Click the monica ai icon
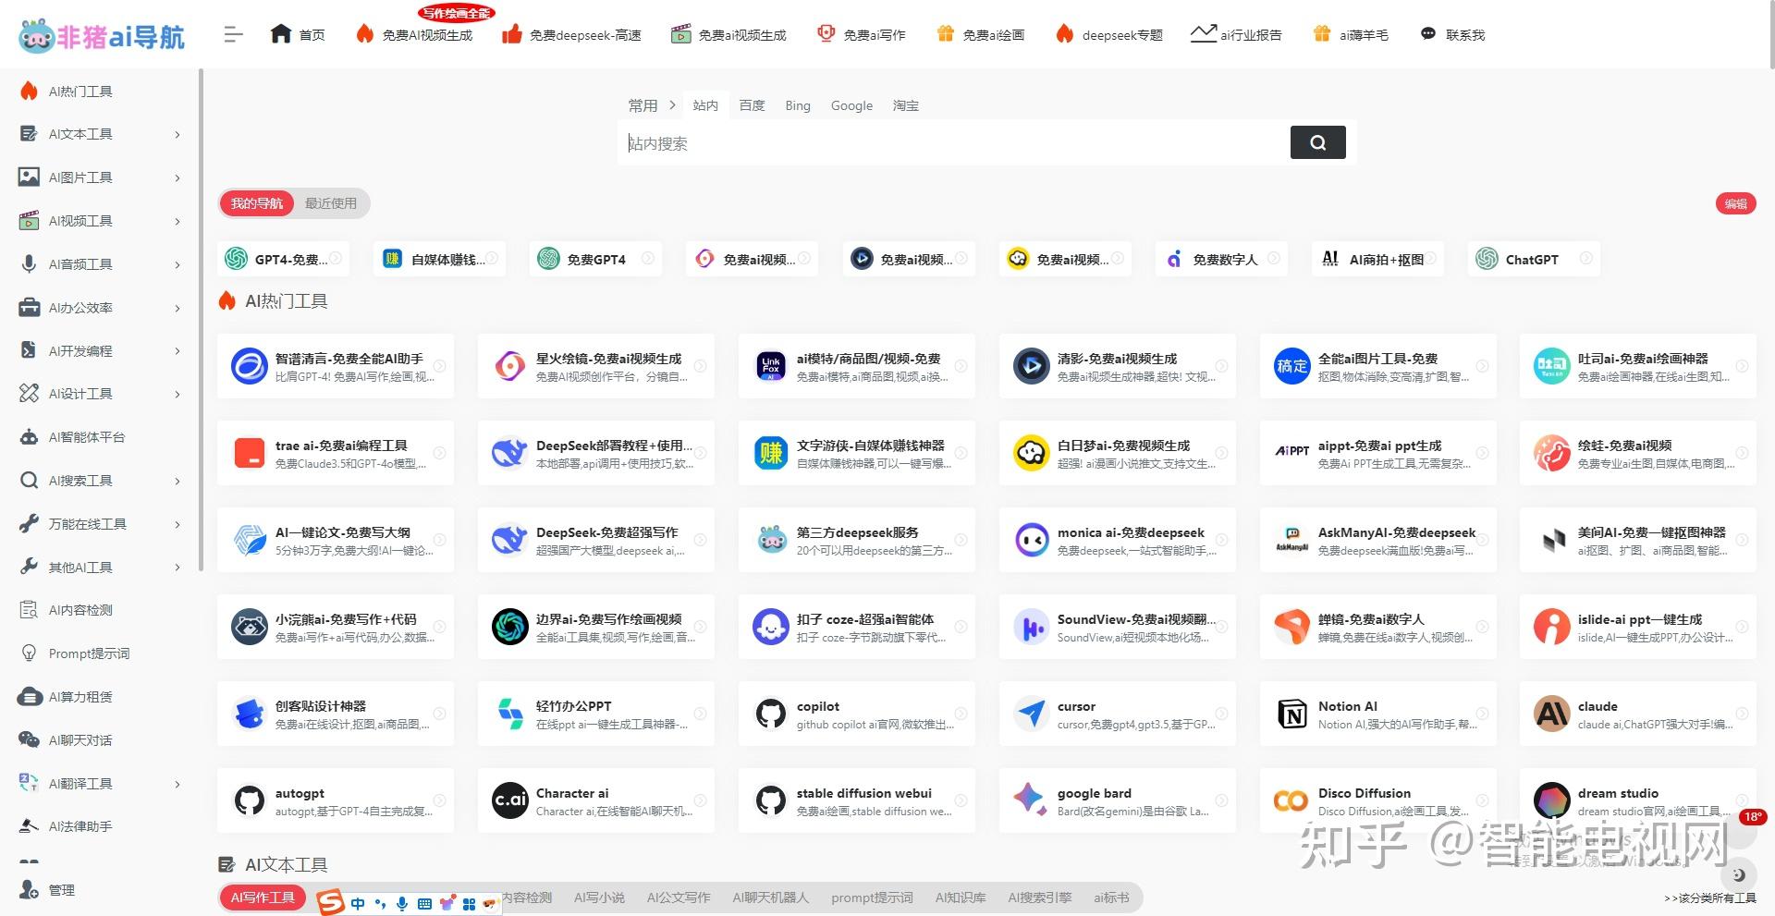This screenshot has height=916, width=1775. click(x=1031, y=540)
